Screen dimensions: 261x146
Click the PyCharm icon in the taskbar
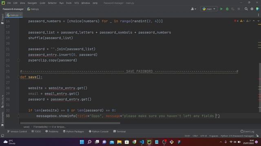pos(149,142)
